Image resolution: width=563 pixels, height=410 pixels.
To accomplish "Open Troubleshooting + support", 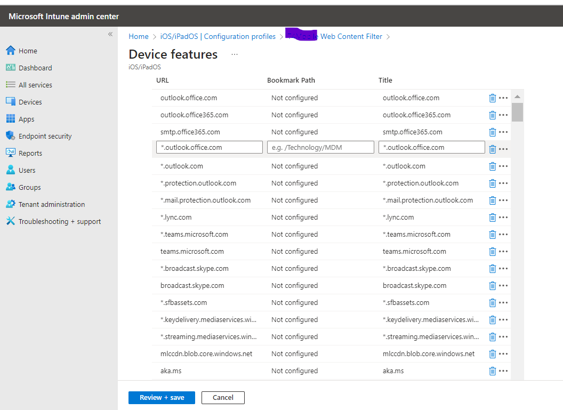I will point(53,221).
